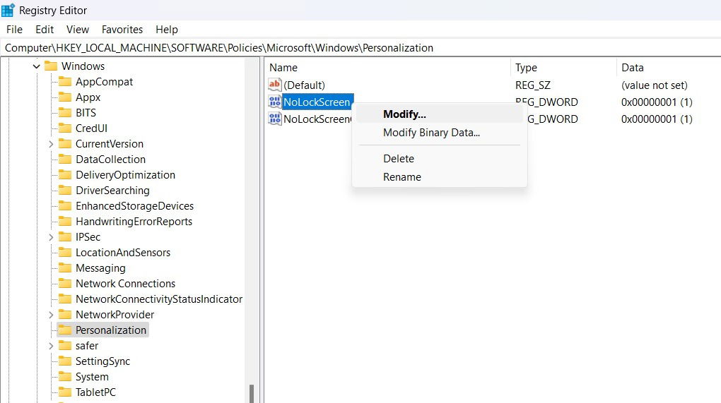Click the HandwritingErrorReports folder icon
The width and height of the screenshot is (721, 403).
tap(65, 221)
